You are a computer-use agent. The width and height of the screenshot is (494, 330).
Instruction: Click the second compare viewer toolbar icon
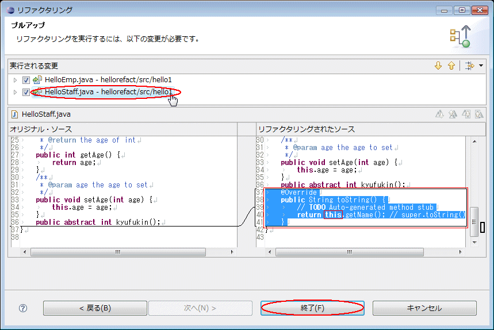[x=453, y=114]
